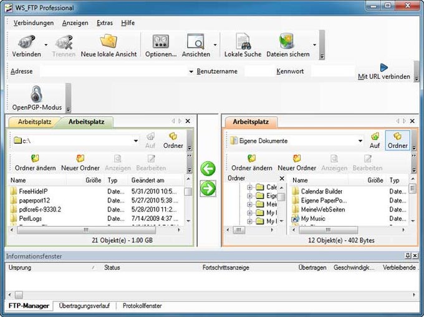
Task: Close right pane Arbeitsplatz tab
Action: (x=412, y=121)
